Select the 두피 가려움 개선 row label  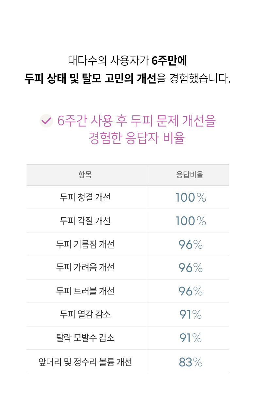click(x=85, y=268)
